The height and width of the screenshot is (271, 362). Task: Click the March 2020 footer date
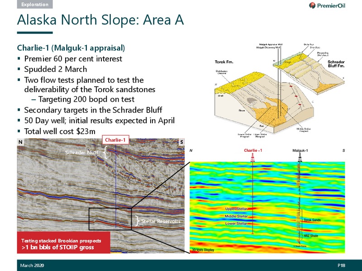(x=32, y=266)
